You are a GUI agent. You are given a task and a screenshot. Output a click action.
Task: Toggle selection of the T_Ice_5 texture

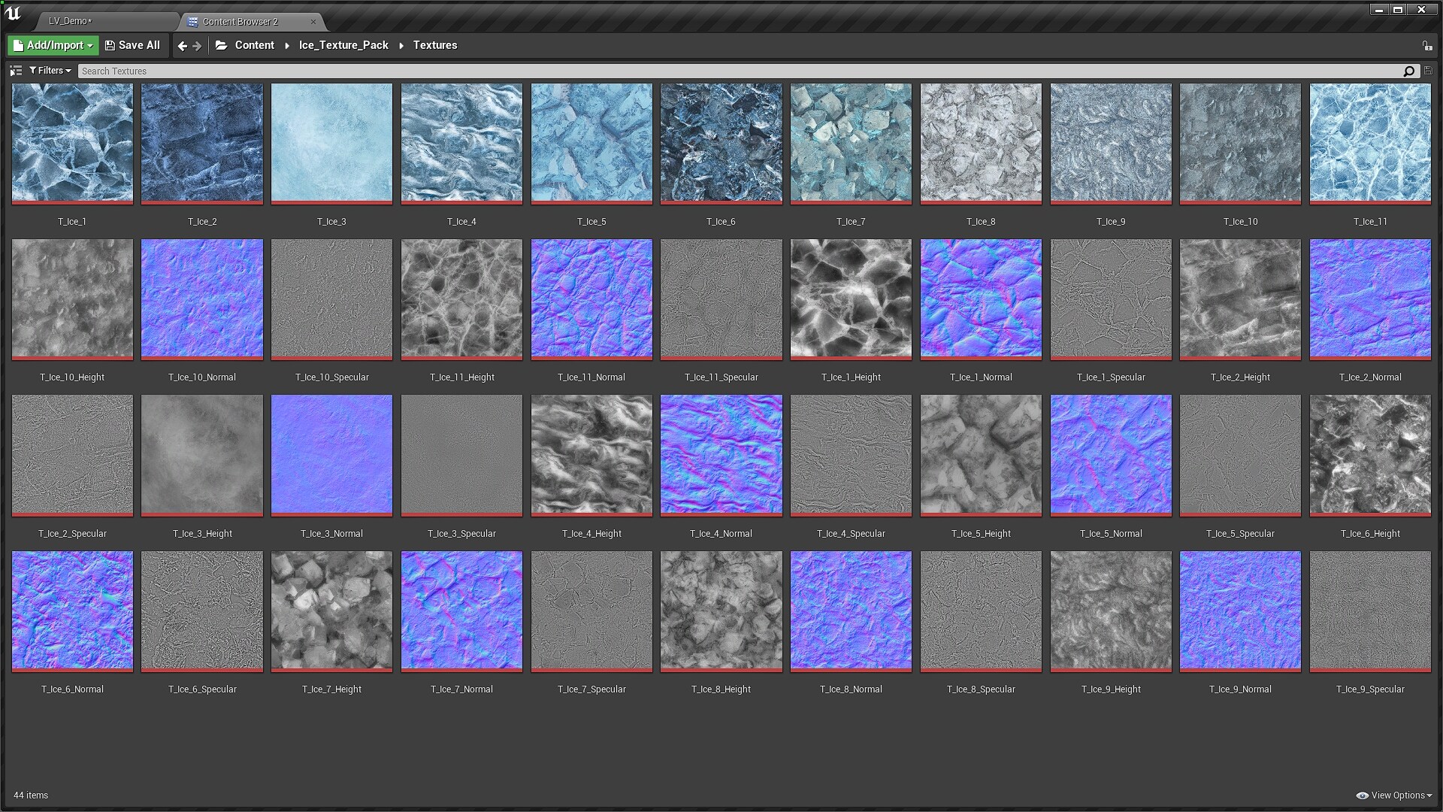pyautogui.click(x=591, y=143)
